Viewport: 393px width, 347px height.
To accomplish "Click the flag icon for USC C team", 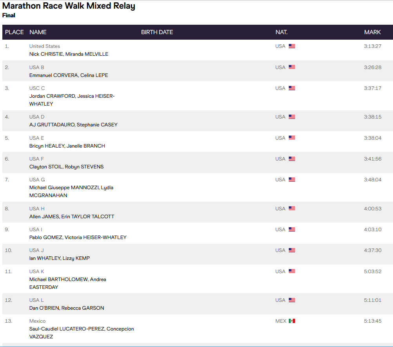I will pyautogui.click(x=292, y=88).
